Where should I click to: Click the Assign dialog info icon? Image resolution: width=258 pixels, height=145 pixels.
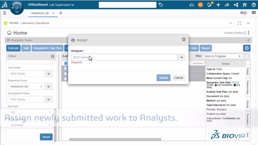[x=73, y=40]
